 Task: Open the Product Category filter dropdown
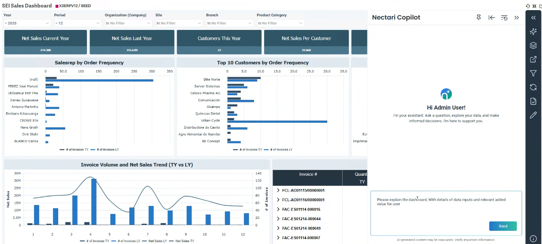pyautogui.click(x=281, y=23)
